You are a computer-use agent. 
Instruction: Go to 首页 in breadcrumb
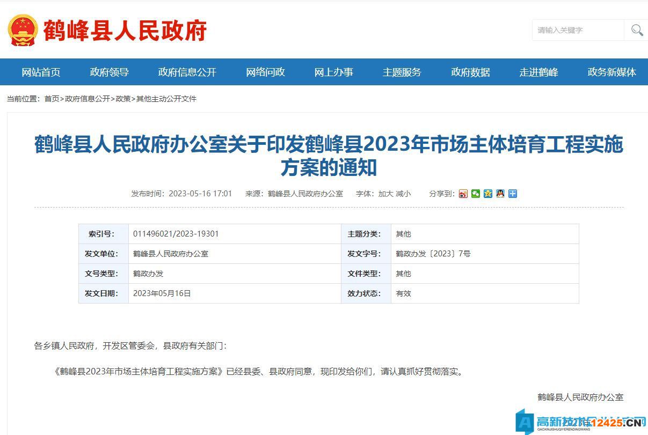[x=52, y=99]
